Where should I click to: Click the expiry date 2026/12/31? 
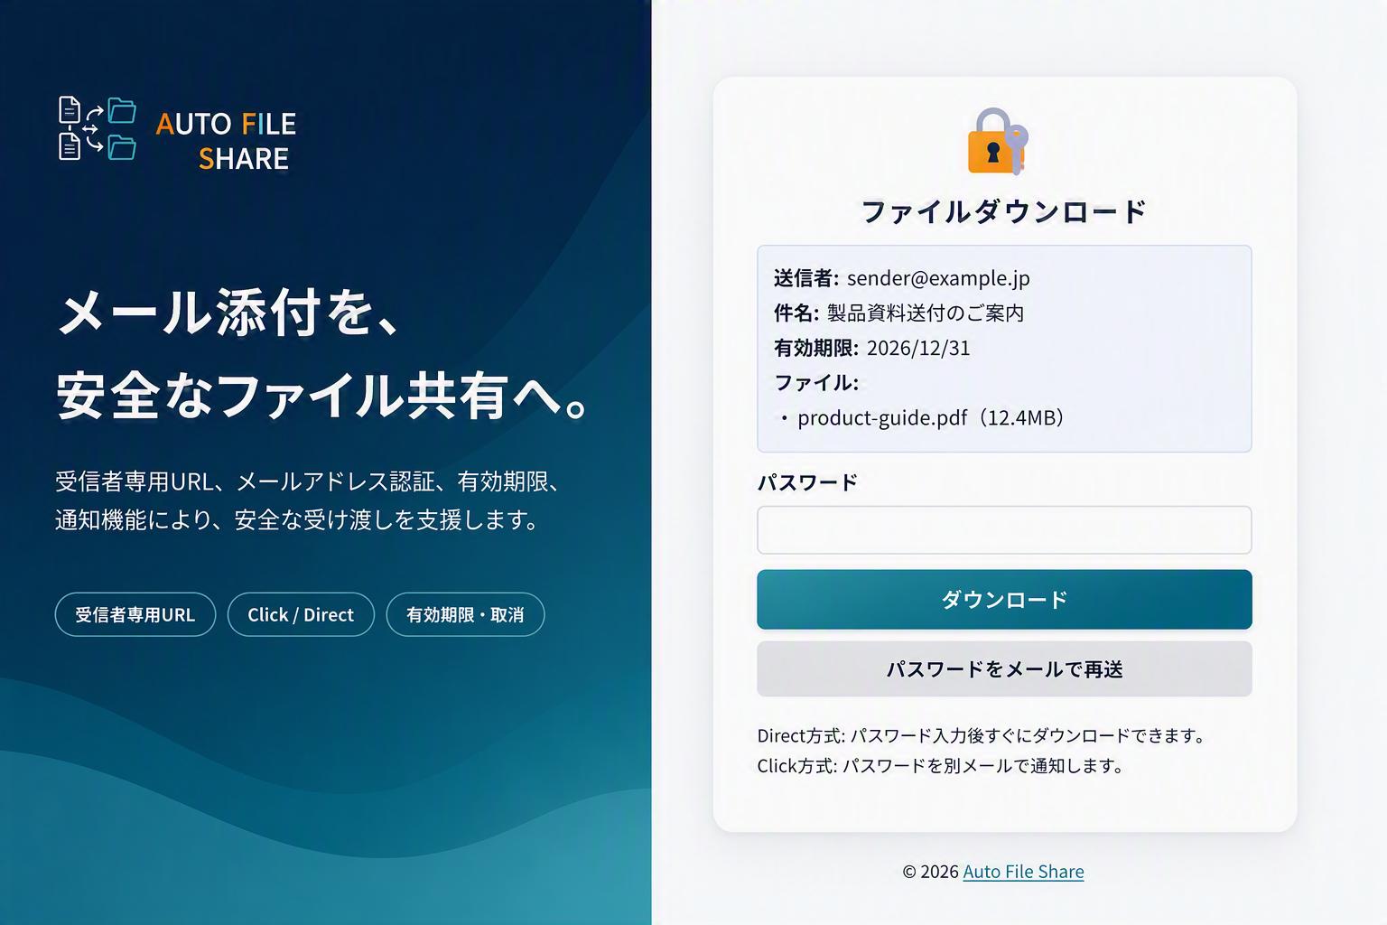[918, 348]
